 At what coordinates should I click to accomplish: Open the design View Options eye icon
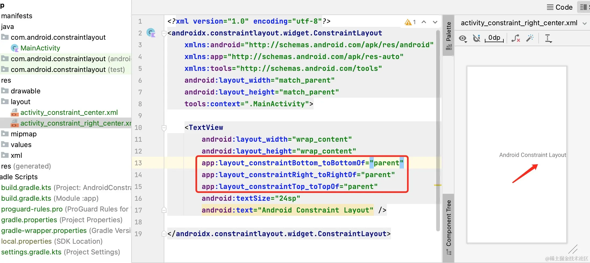point(463,38)
